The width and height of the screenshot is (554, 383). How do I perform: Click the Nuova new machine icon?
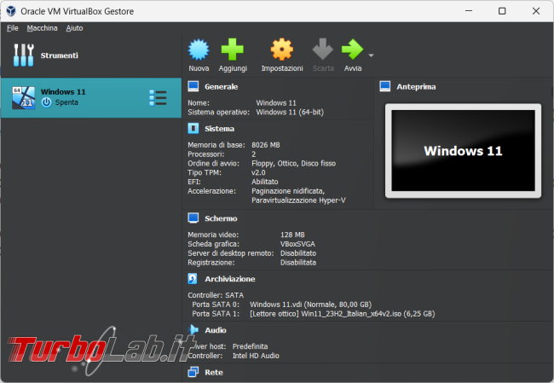coord(199,49)
